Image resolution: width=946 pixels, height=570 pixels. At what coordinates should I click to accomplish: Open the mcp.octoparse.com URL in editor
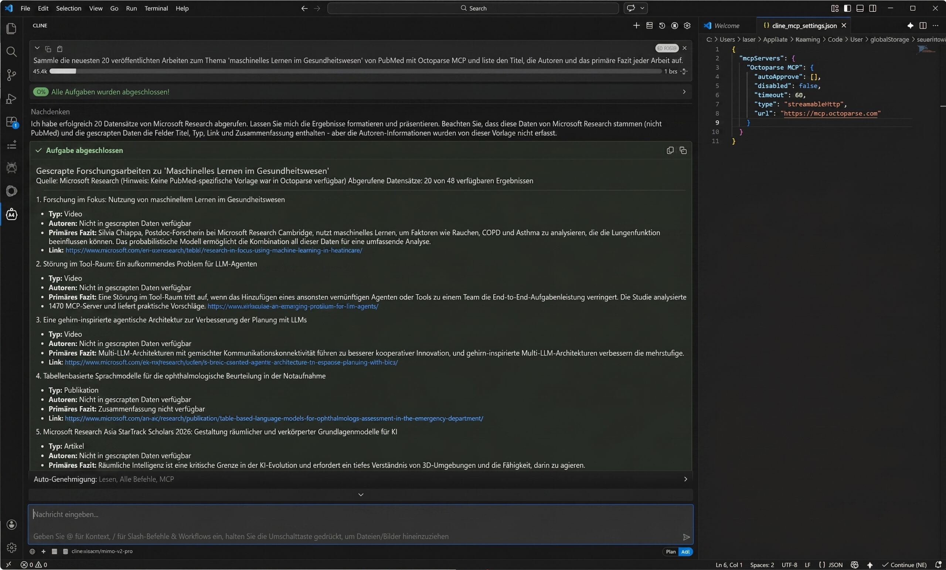[x=830, y=113]
